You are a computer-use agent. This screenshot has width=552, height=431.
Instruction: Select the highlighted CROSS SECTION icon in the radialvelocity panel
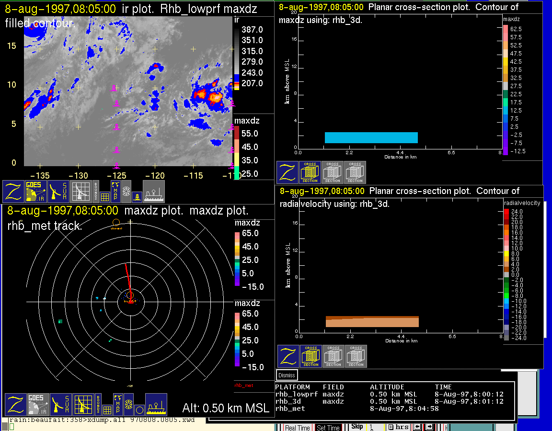(311, 356)
